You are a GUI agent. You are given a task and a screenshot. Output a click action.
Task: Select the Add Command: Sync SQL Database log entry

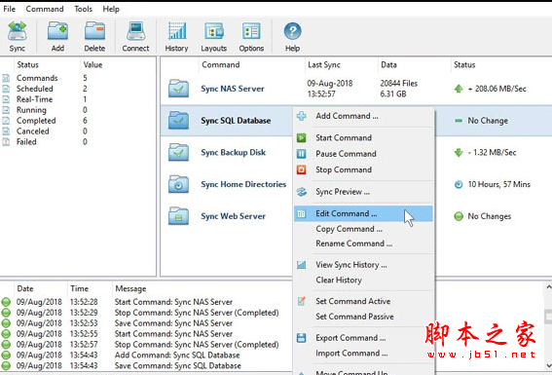(146, 355)
